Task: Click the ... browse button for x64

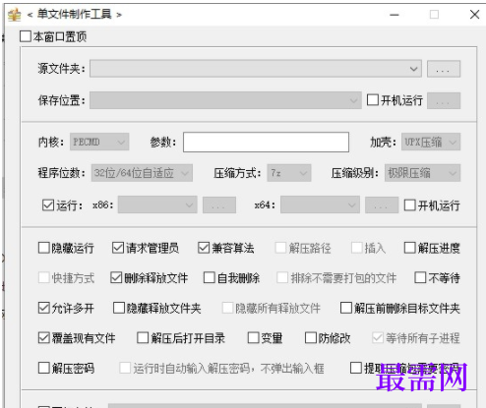Action: pos(382,205)
